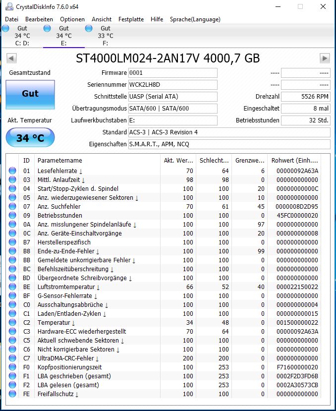
Task: Click status icon of Ende-zu-Ende-Fehler row
Action: coord(12,251)
